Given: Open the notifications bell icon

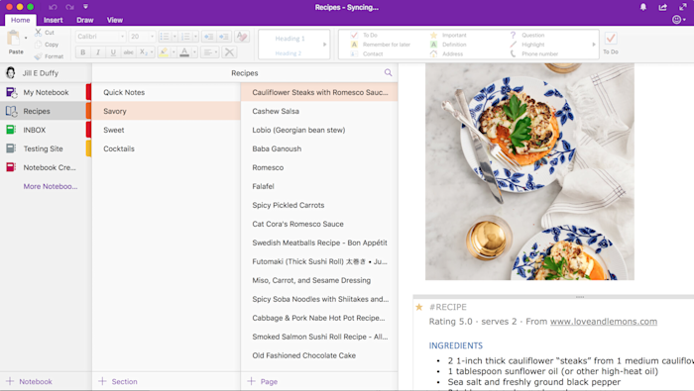Looking at the screenshot, I should pyautogui.click(x=643, y=7).
